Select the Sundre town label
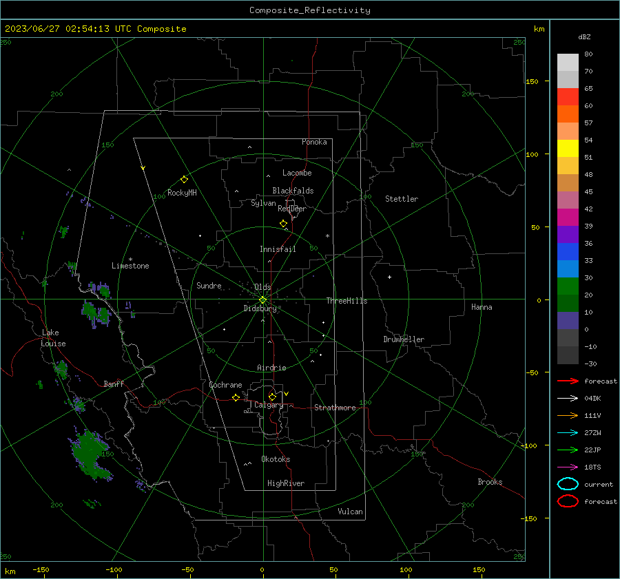Image resolution: width=620 pixels, height=579 pixels. click(209, 285)
